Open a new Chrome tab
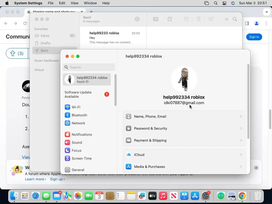This screenshot has height=204, width=272. tap(91, 11)
